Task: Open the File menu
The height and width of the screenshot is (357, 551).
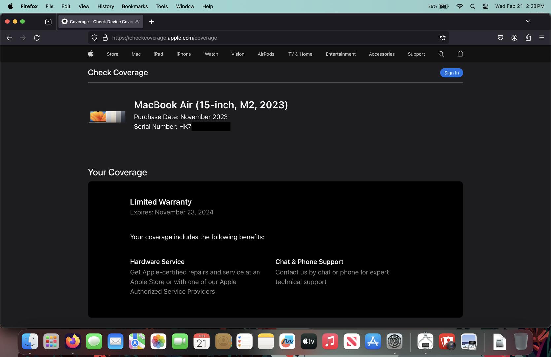Action: (50, 6)
